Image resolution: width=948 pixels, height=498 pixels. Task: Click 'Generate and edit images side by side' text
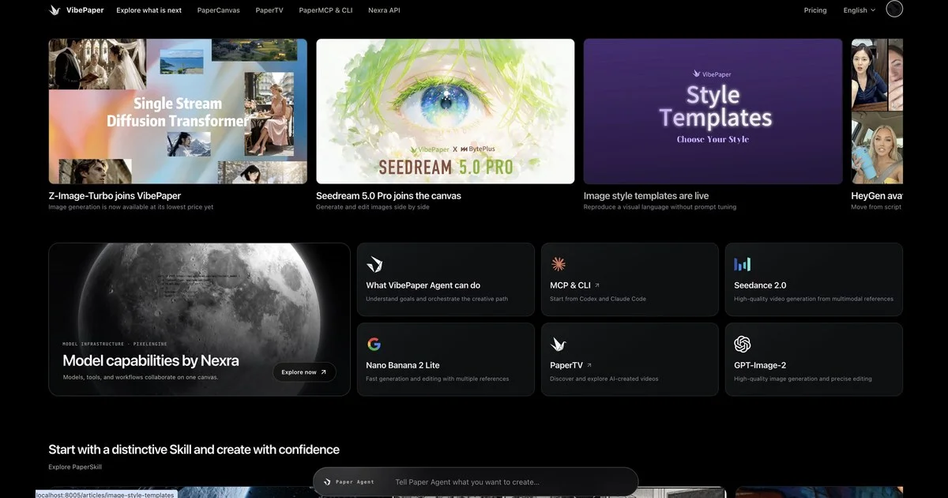tap(373, 207)
